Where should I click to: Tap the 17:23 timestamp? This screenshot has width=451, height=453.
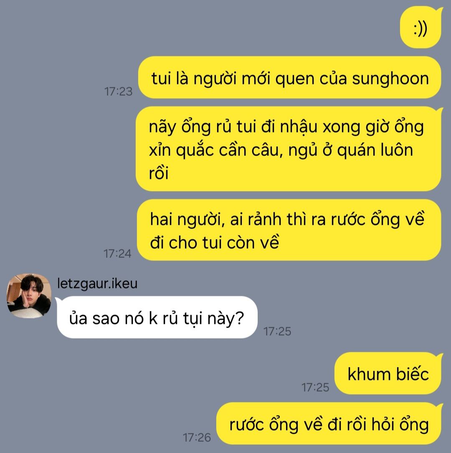pyautogui.click(x=118, y=92)
